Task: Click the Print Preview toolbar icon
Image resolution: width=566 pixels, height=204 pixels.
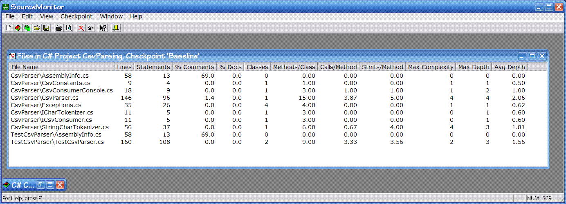Action: click(69, 28)
